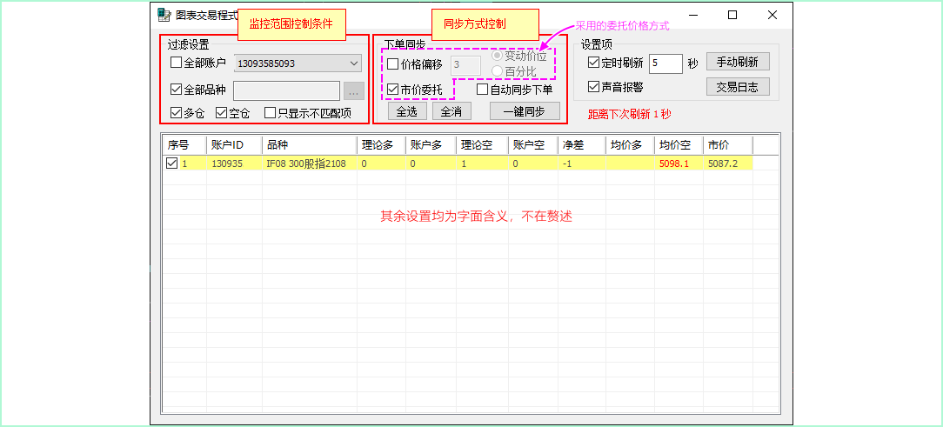943x427 pixels.
Task: Close the 图表交易程式 window
Action: 772,15
